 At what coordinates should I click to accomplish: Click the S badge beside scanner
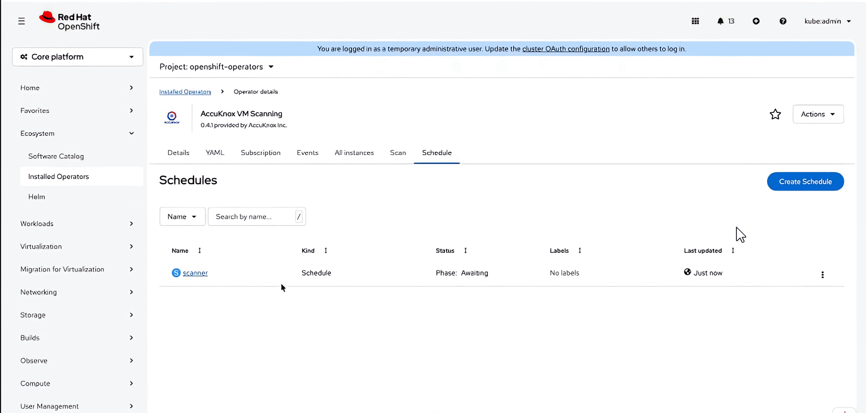[176, 273]
